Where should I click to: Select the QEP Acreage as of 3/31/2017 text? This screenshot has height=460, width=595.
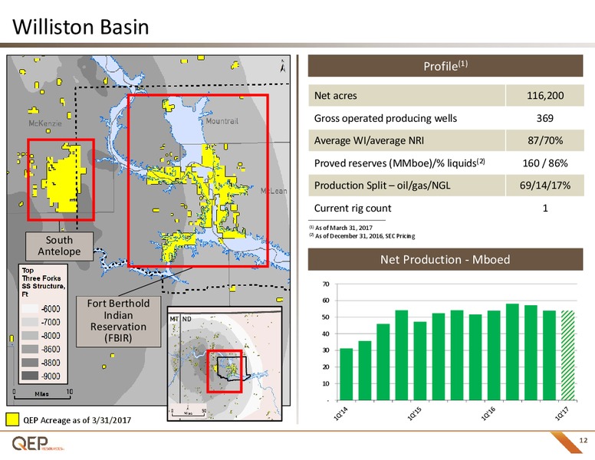point(77,420)
